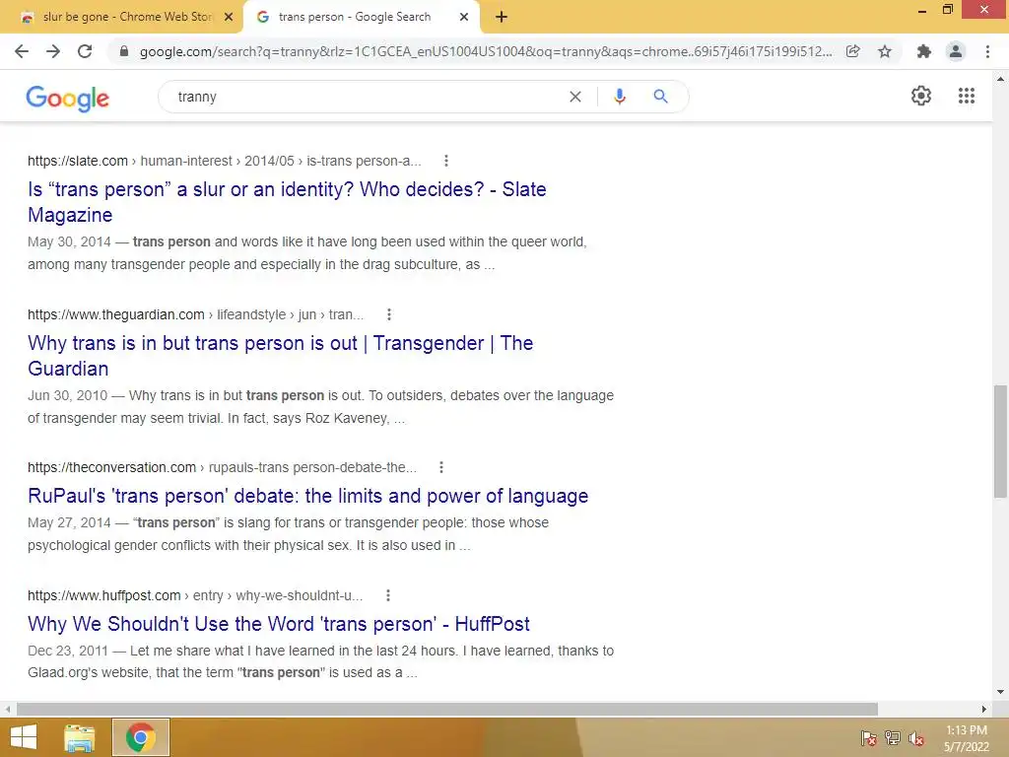Open a new browser tab
Screen dimensions: 1009x757
[x=502, y=18]
